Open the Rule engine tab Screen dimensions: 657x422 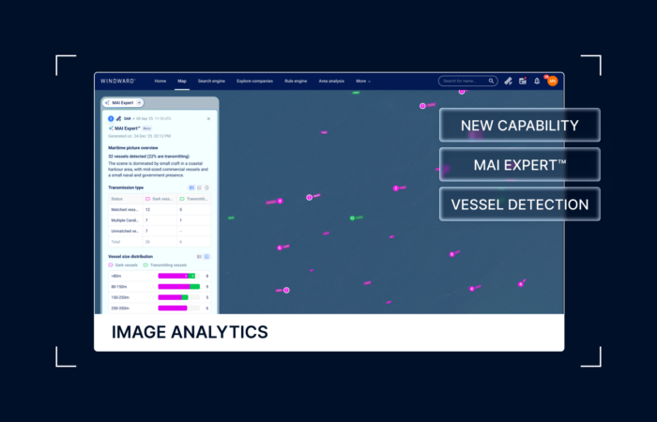coord(296,82)
